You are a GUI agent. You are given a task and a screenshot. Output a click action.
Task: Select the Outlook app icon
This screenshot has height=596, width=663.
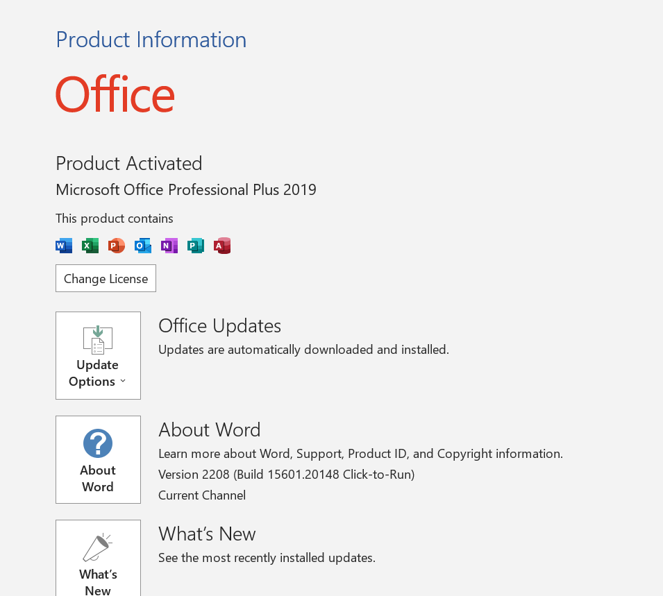click(x=142, y=245)
